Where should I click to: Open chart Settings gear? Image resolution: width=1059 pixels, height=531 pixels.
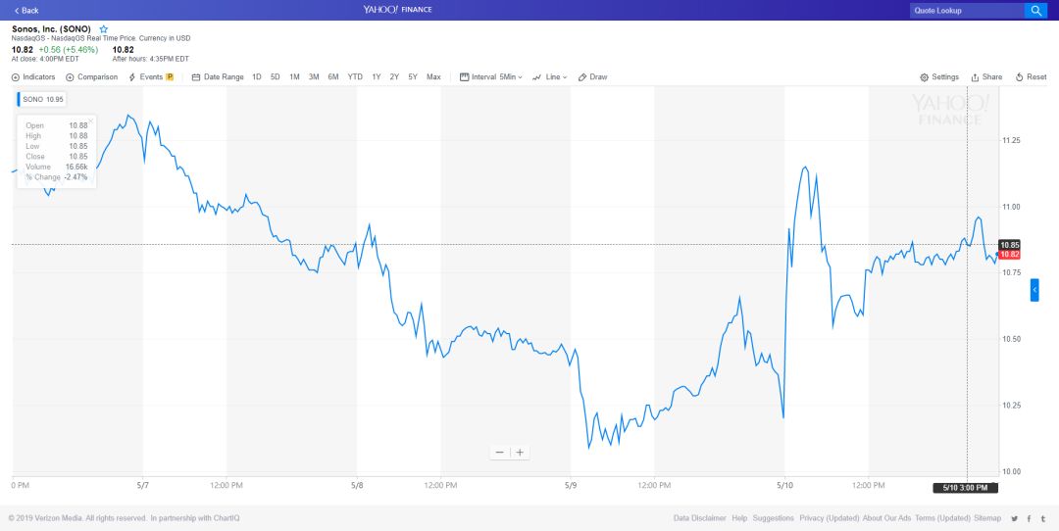(939, 77)
